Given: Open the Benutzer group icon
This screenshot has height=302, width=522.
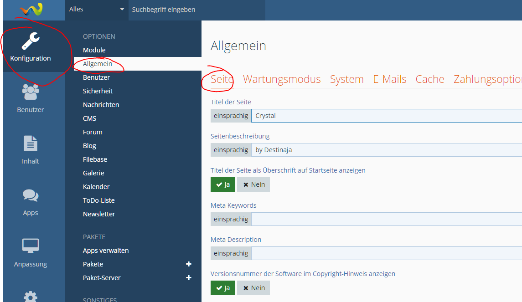Looking at the screenshot, I should tap(31, 92).
